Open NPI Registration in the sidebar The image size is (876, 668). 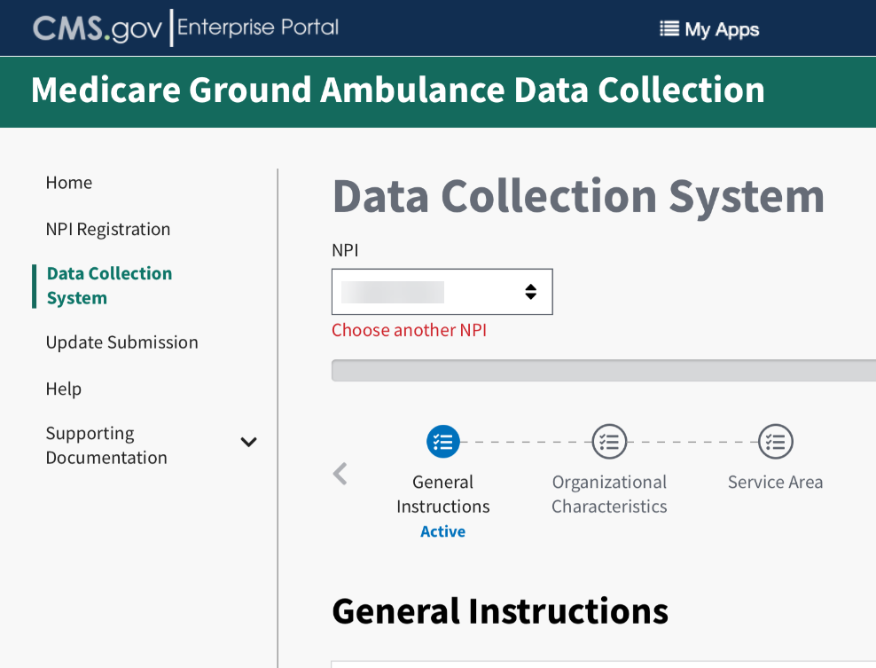[108, 229]
